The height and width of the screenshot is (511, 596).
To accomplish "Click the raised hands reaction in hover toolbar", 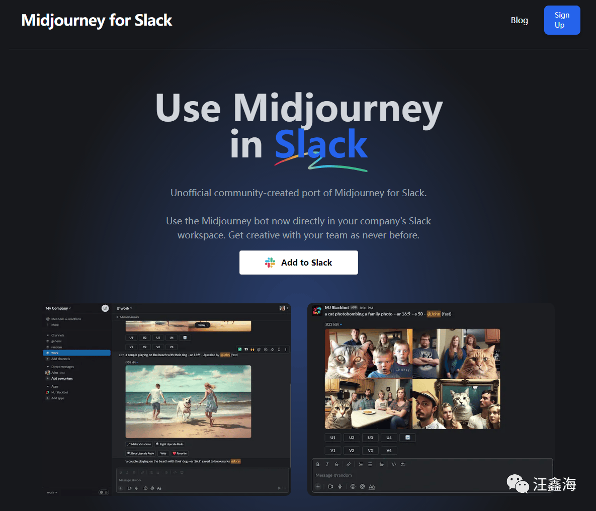I will 252,349.
